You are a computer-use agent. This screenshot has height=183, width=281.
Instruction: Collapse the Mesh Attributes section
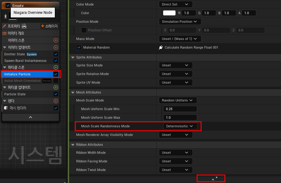73,92
